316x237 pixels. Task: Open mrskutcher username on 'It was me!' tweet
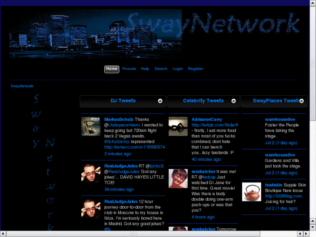tap(203, 172)
